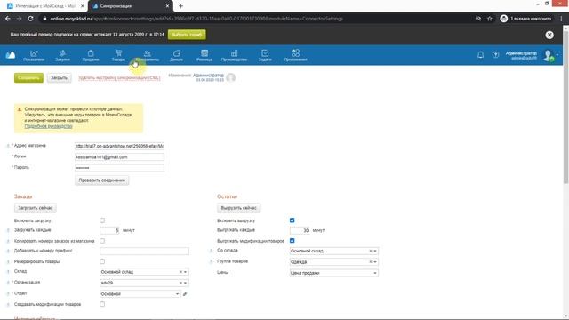569x320 pixels.
Task: Tick Создавать модификации товаров checkbox
Action: coord(102,304)
